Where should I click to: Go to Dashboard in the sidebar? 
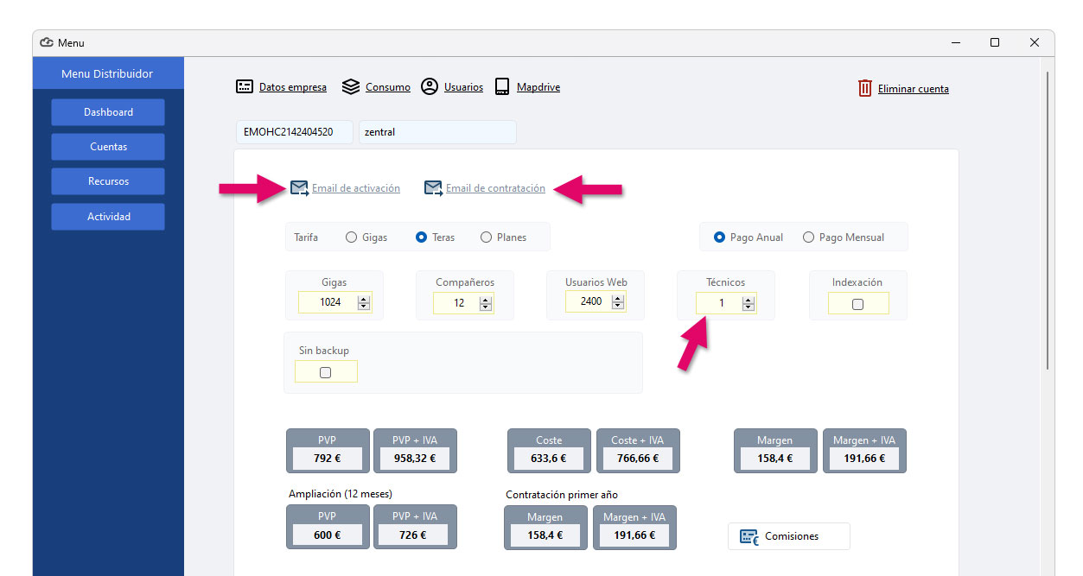(108, 112)
